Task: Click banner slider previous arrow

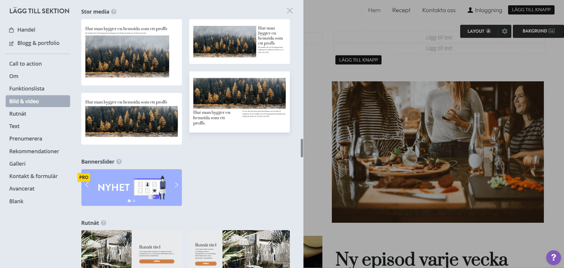Action: pos(87,185)
